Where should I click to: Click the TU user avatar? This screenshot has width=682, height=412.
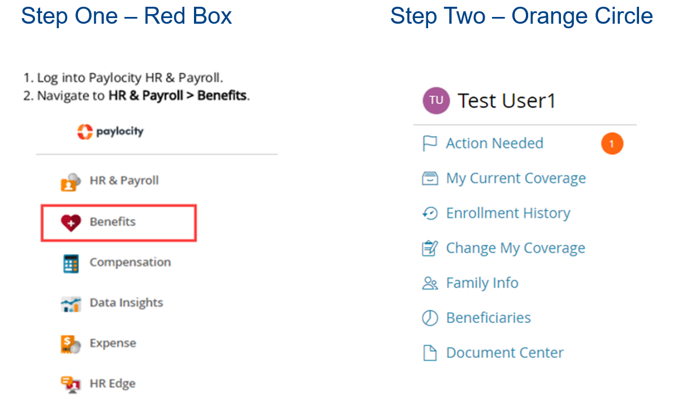point(436,100)
